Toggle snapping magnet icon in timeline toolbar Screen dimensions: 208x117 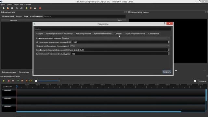click(x=9, y=81)
